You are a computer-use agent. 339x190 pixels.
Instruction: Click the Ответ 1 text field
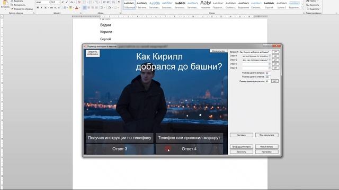pyautogui.click(x=255, y=56)
